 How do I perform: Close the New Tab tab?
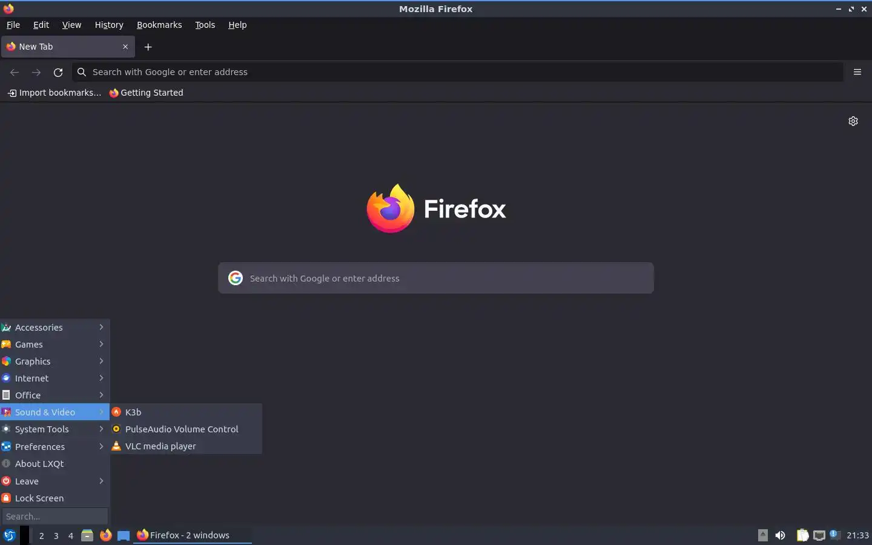[125, 47]
